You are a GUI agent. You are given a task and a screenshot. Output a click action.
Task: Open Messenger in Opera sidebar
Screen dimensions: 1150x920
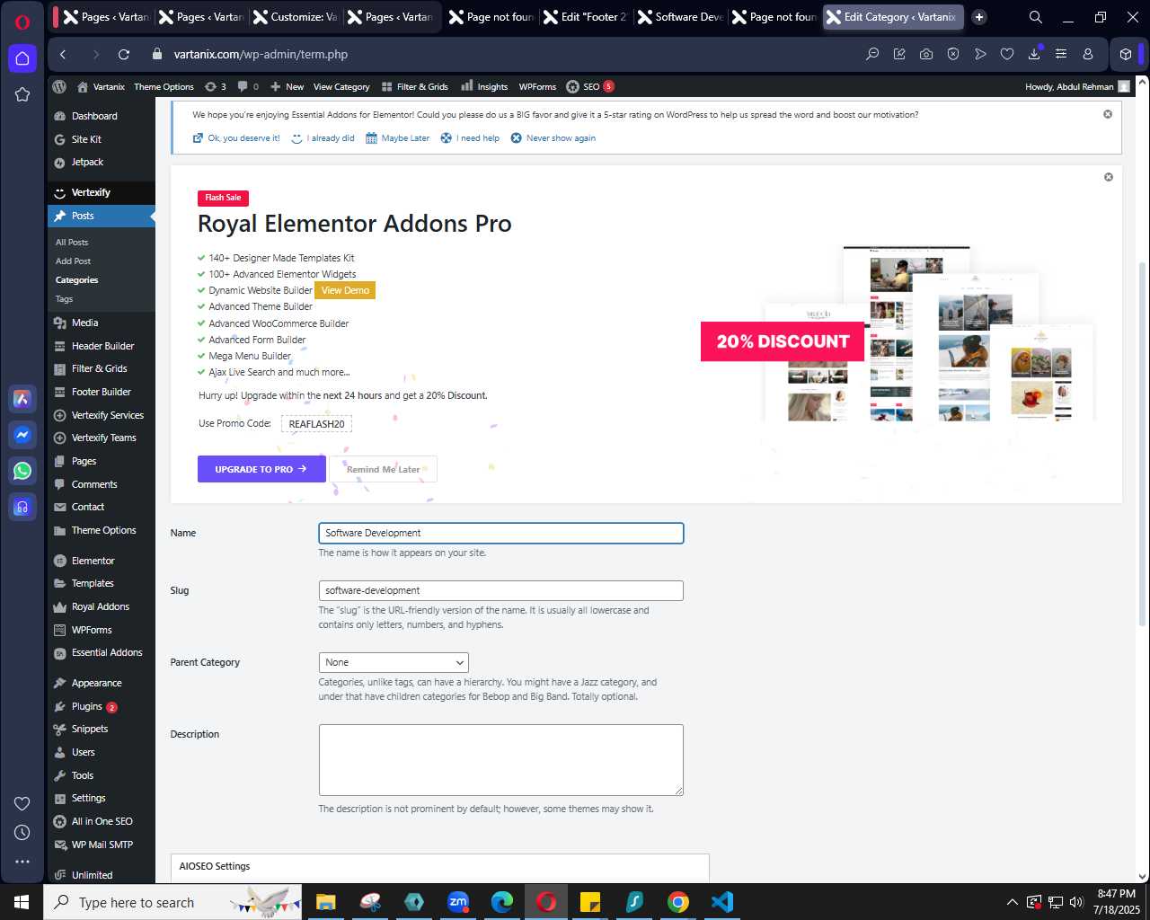[22, 435]
